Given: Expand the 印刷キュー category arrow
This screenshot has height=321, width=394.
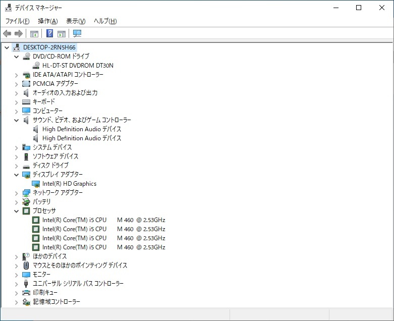Looking at the screenshot, I should click(x=17, y=293).
